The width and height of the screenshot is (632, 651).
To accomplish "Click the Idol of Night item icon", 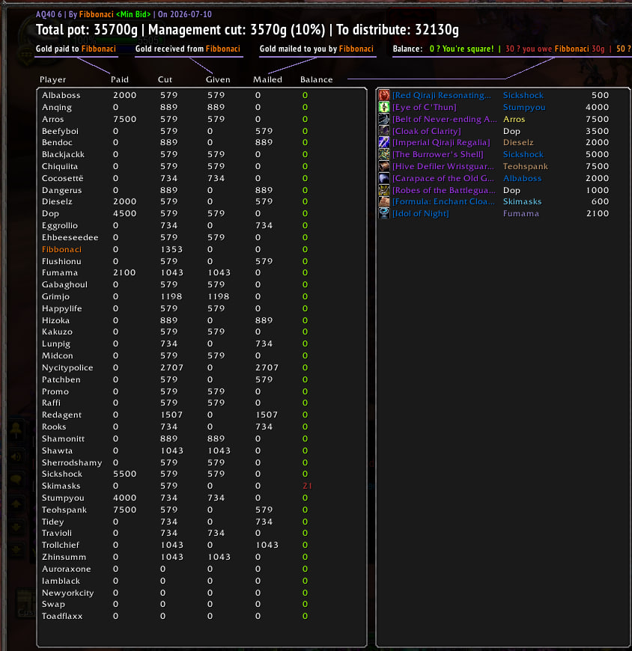I will 384,213.
